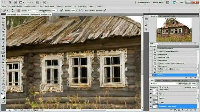The width and height of the screenshot is (200, 112).
Task: Create new snapshot in History panel
Action: 191,77
